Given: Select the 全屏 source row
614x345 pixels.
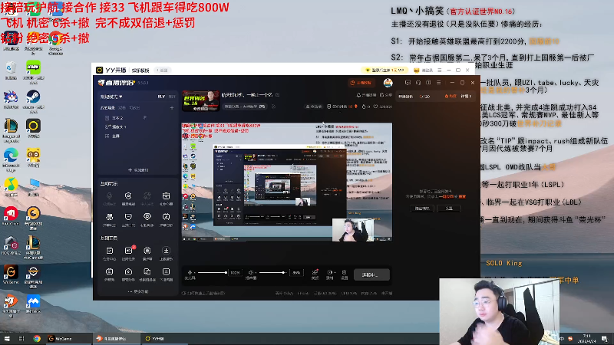Looking at the screenshot, I should pos(137,136).
